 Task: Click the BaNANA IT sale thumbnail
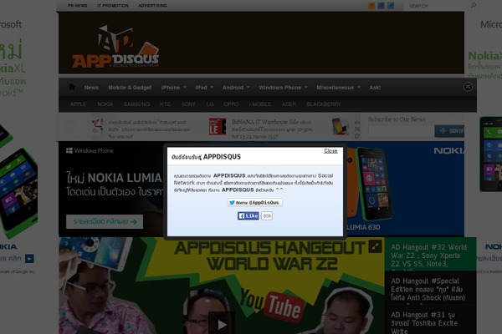point(218,127)
